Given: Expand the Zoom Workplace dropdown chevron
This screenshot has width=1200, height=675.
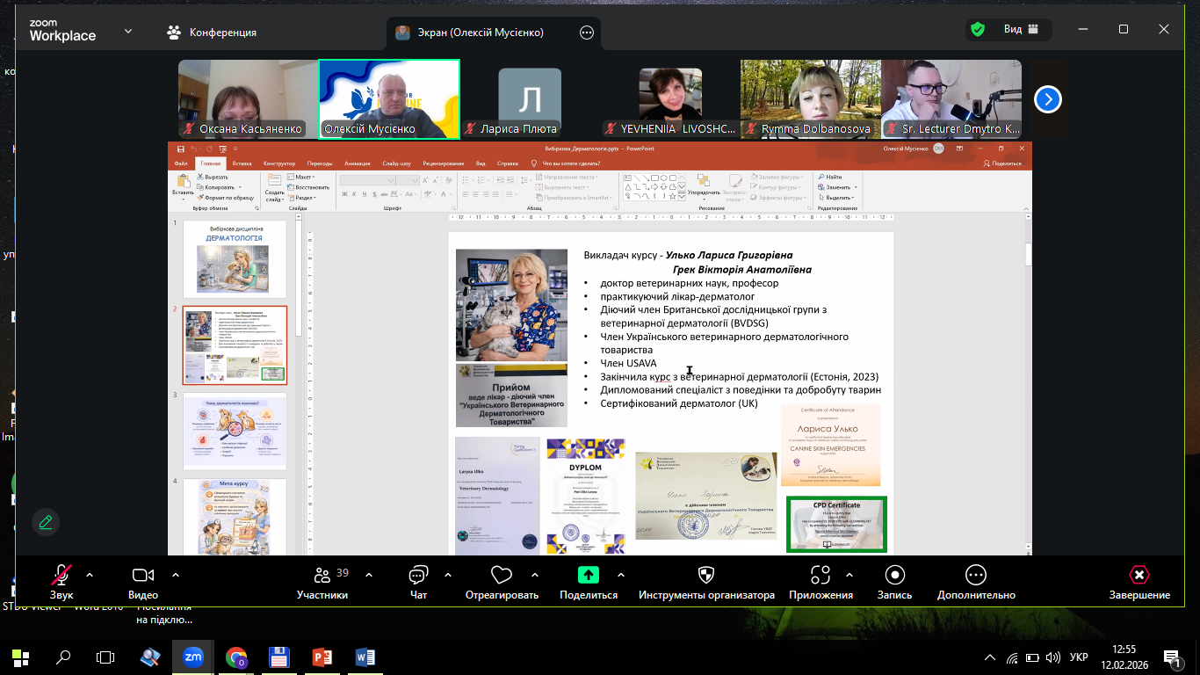Looking at the screenshot, I should 128,31.
